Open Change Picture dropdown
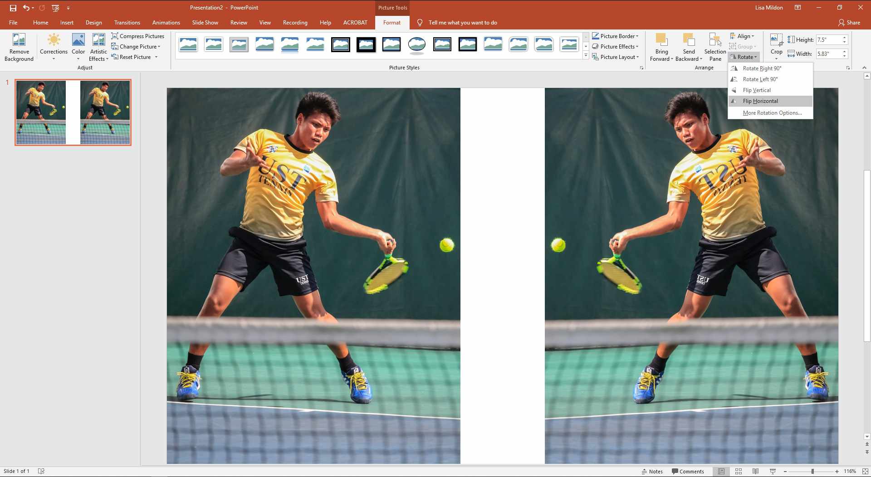The image size is (871, 477). coord(136,46)
